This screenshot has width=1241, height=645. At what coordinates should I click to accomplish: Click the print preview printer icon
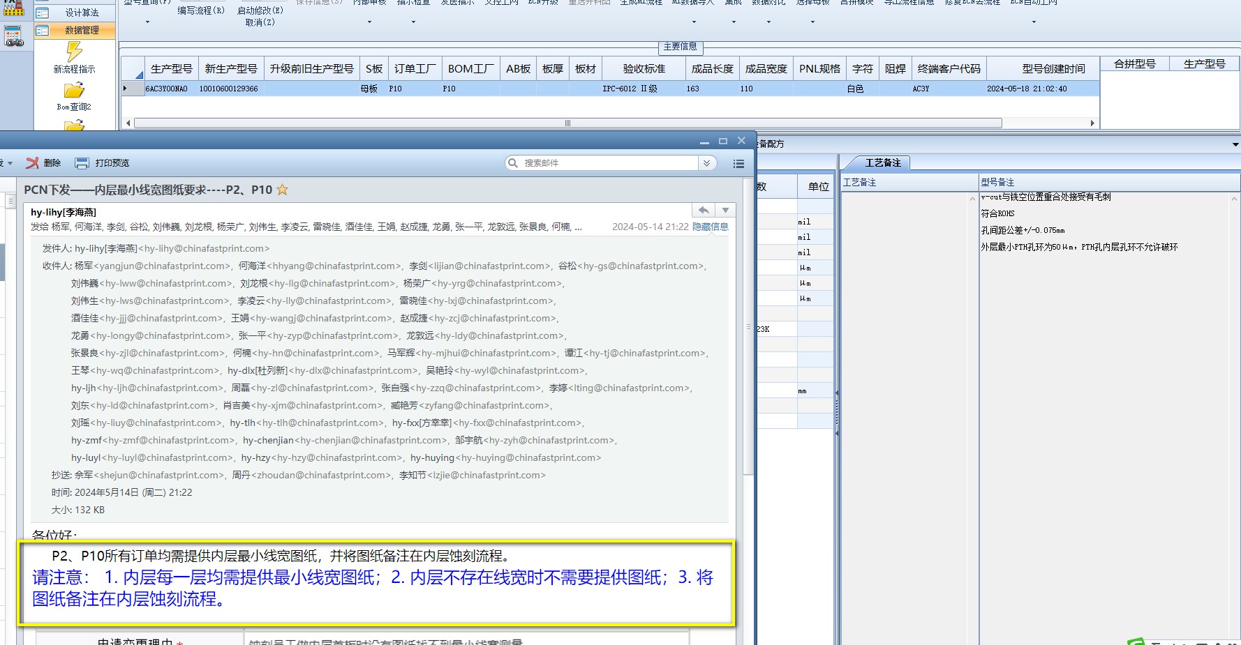(82, 162)
